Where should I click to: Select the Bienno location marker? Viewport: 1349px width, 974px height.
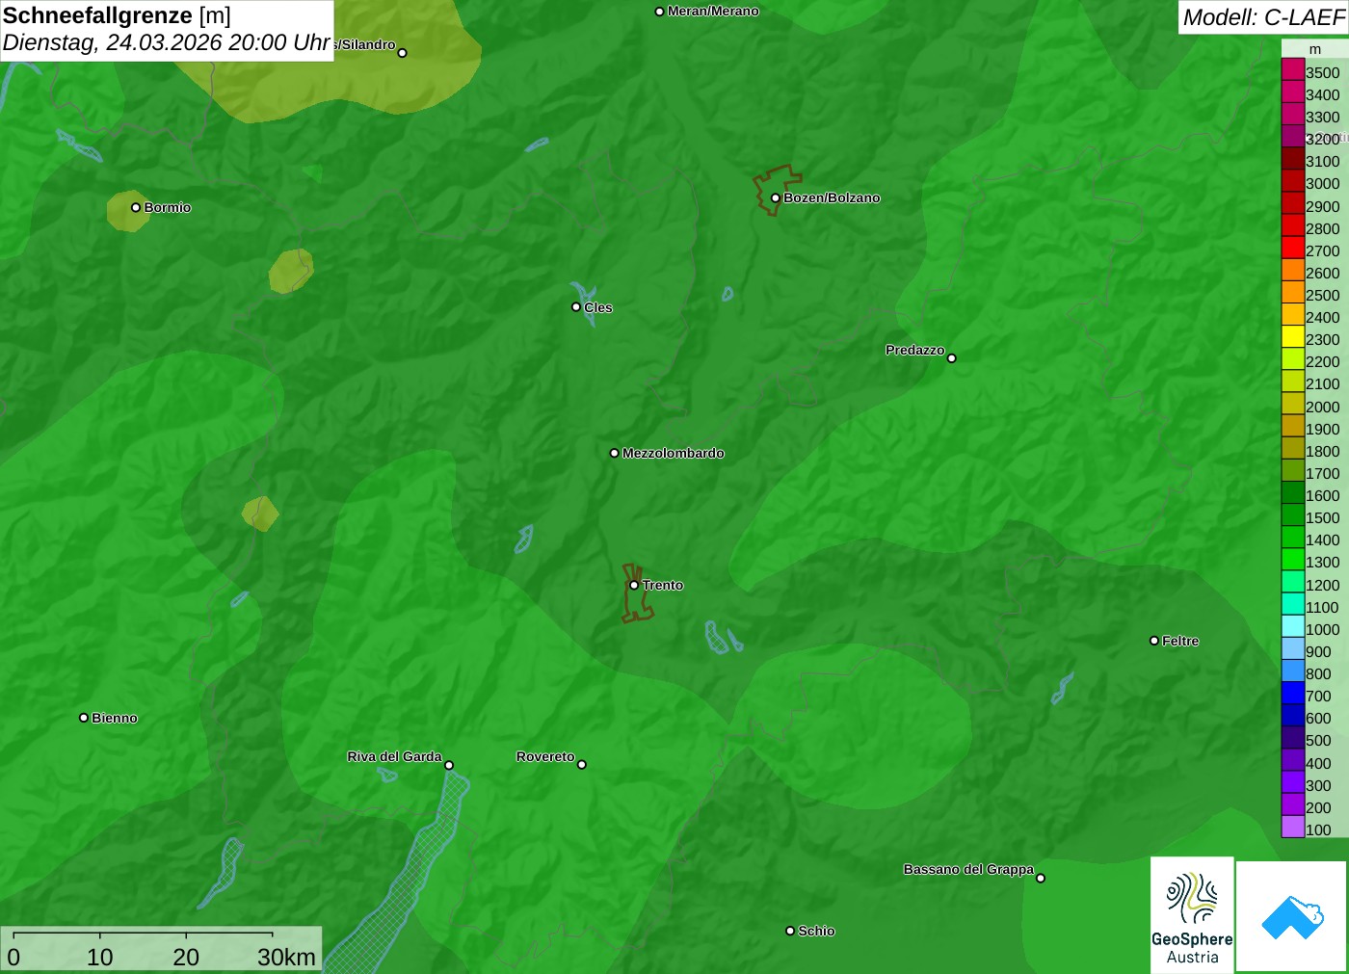pos(84,718)
